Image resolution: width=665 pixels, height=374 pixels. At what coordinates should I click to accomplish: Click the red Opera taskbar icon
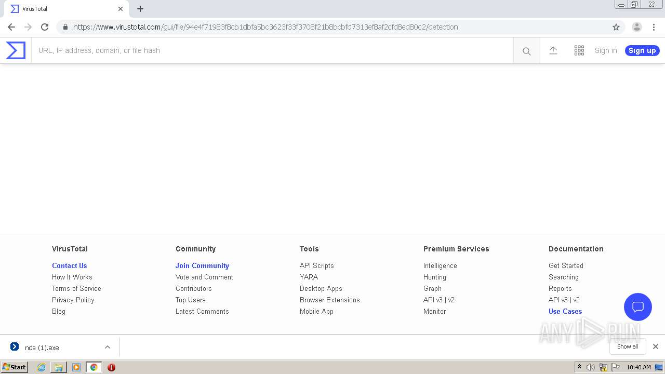pyautogui.click(x=111, y=367)
